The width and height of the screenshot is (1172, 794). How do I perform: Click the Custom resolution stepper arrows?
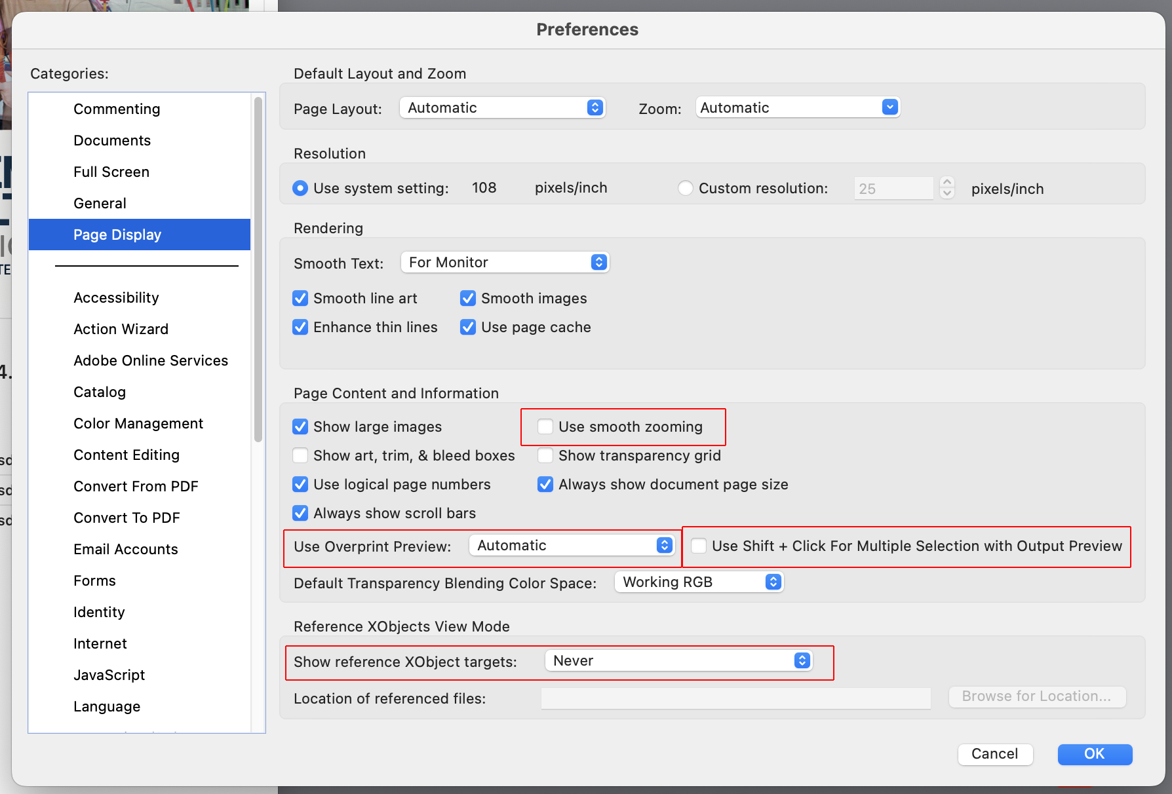tap(947, 188)
